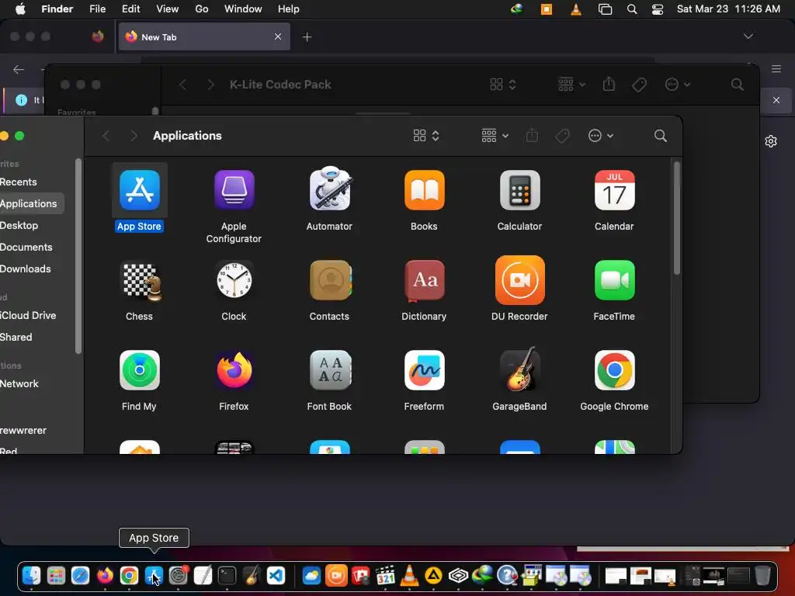The width and height of the screenshot is (795, 596).
Task: Open the Window menu
Action: (243, 9)
